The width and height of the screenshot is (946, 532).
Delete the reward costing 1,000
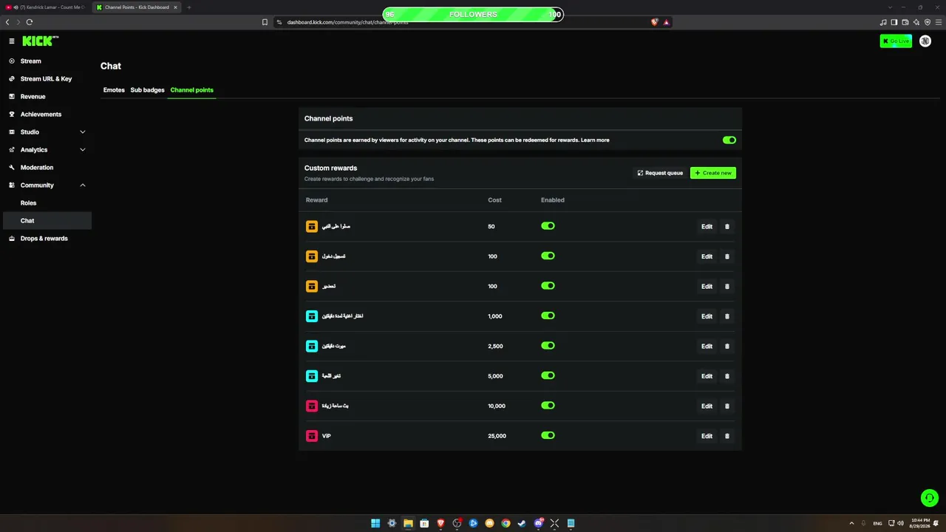pyautogui.click(x=726, y=316)
